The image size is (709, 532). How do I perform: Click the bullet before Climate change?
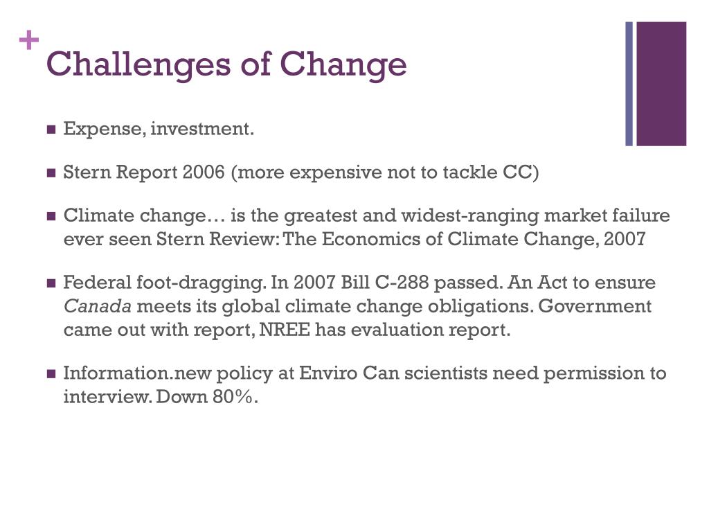(51, 216)
